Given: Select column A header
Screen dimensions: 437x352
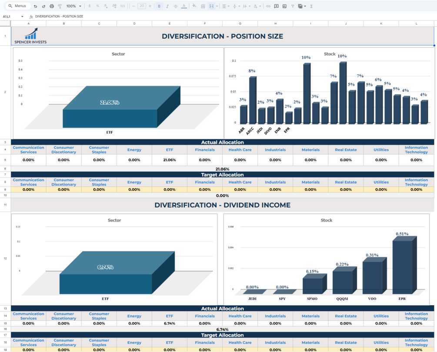Looking at the screenshot, I should coord(28,23).
